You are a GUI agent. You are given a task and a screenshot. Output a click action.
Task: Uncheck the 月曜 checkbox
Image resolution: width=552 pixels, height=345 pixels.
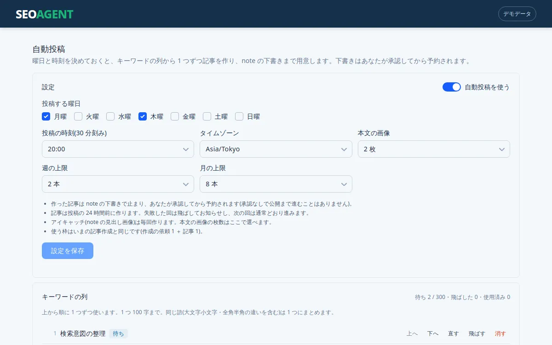46,116
